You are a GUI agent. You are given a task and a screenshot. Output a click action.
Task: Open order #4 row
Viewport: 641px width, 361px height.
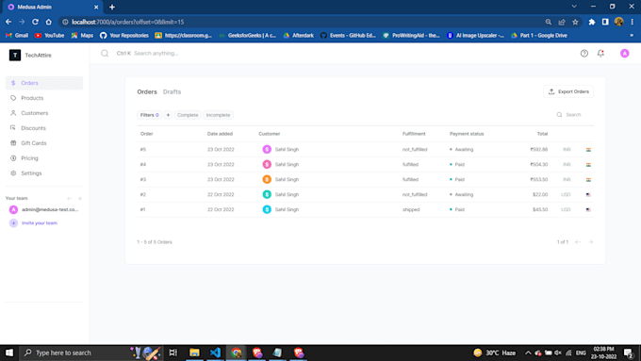[365, 165]
